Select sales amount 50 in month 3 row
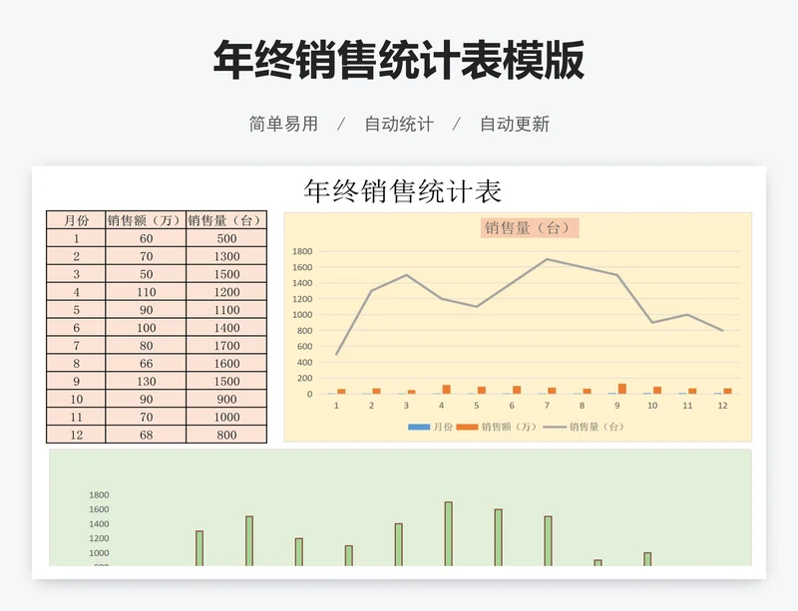The width and height of the screenshot is (798, 611). tap(146, 274)
